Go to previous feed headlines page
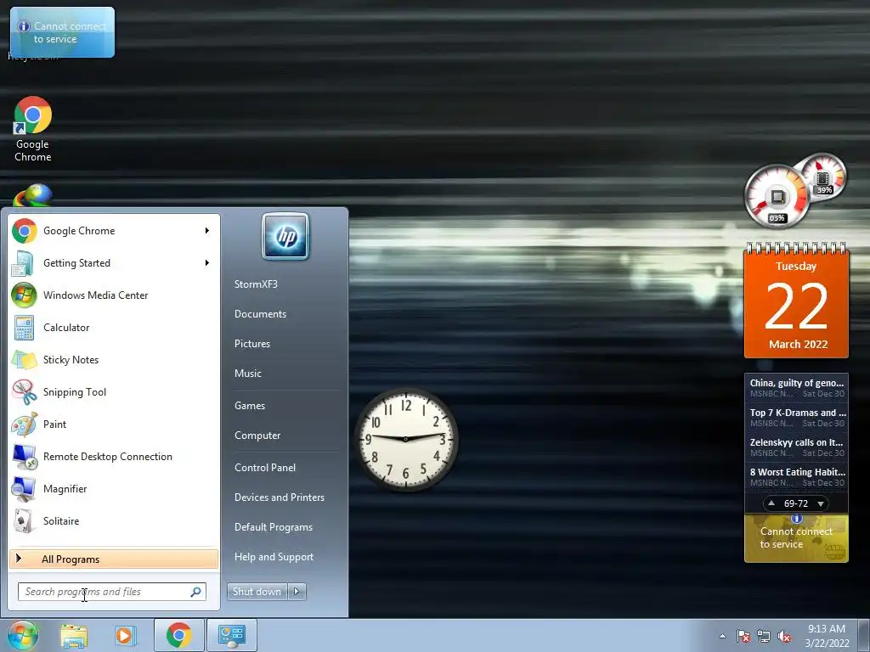The height and width of the screenshot is (652, 870). pyautogui.click(x=771, y=503)
